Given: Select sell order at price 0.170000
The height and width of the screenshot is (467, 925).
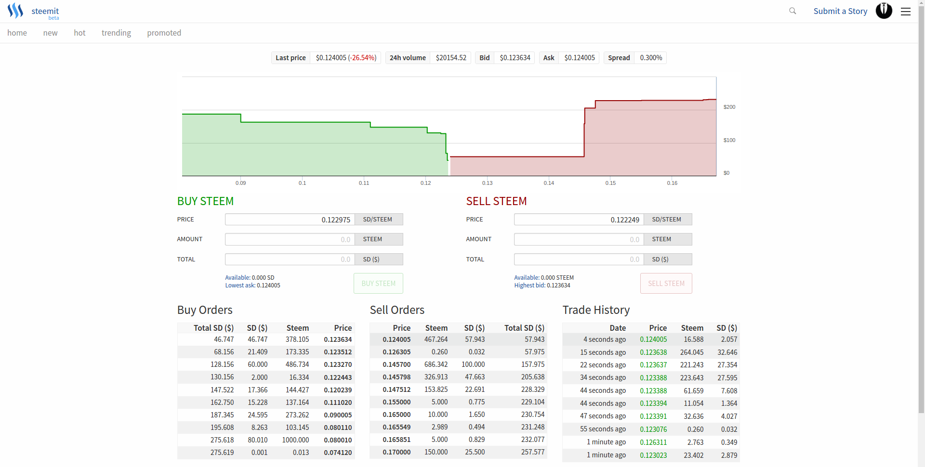Looking at the screenshot, I should point(458,452).
